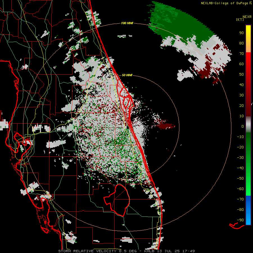Click the 20 value on velocity scale

[241, 106]
